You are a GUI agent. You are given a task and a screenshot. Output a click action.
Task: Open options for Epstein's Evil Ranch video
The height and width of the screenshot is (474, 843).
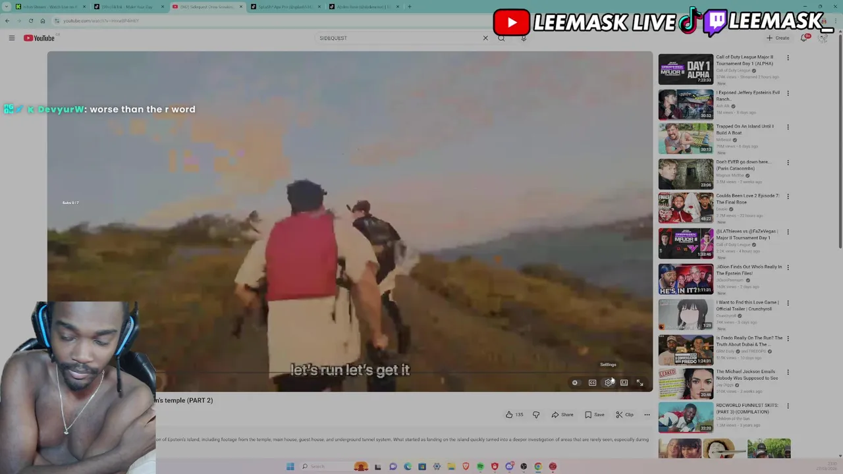click(x=788, y=93)
